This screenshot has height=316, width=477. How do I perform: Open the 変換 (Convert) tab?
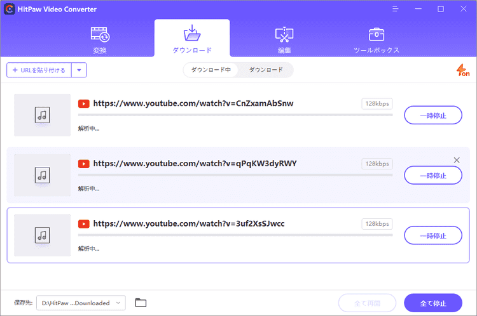pyautogui.click(x=100, y=40)
